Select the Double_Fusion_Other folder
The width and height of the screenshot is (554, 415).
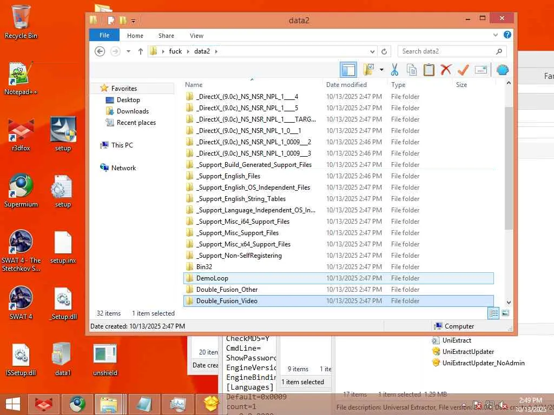coord(339,290)
